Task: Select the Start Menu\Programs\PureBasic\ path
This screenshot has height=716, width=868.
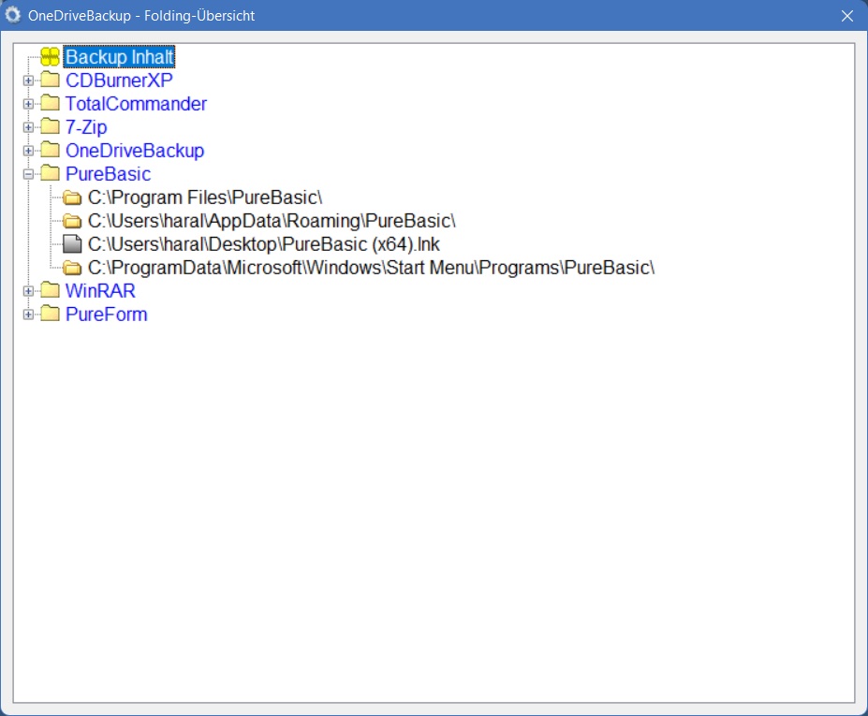Action: (371, 268)
